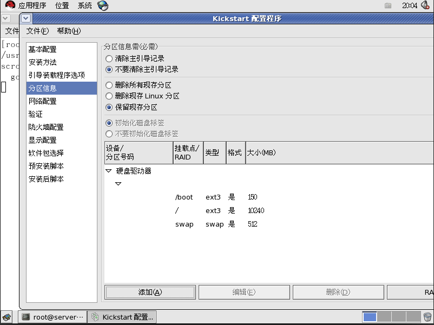This screenshot has width=434, height=325.
Task: Select 不要清除主引导记录 radio option
Action: coord(142,69)
